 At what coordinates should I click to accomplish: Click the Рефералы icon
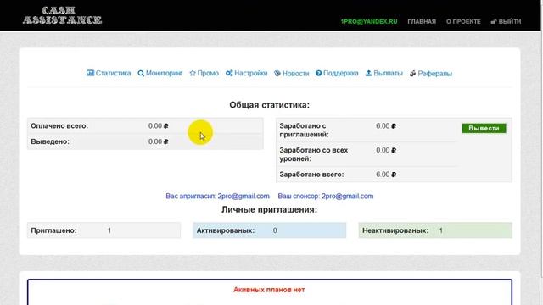coord(412,74)
